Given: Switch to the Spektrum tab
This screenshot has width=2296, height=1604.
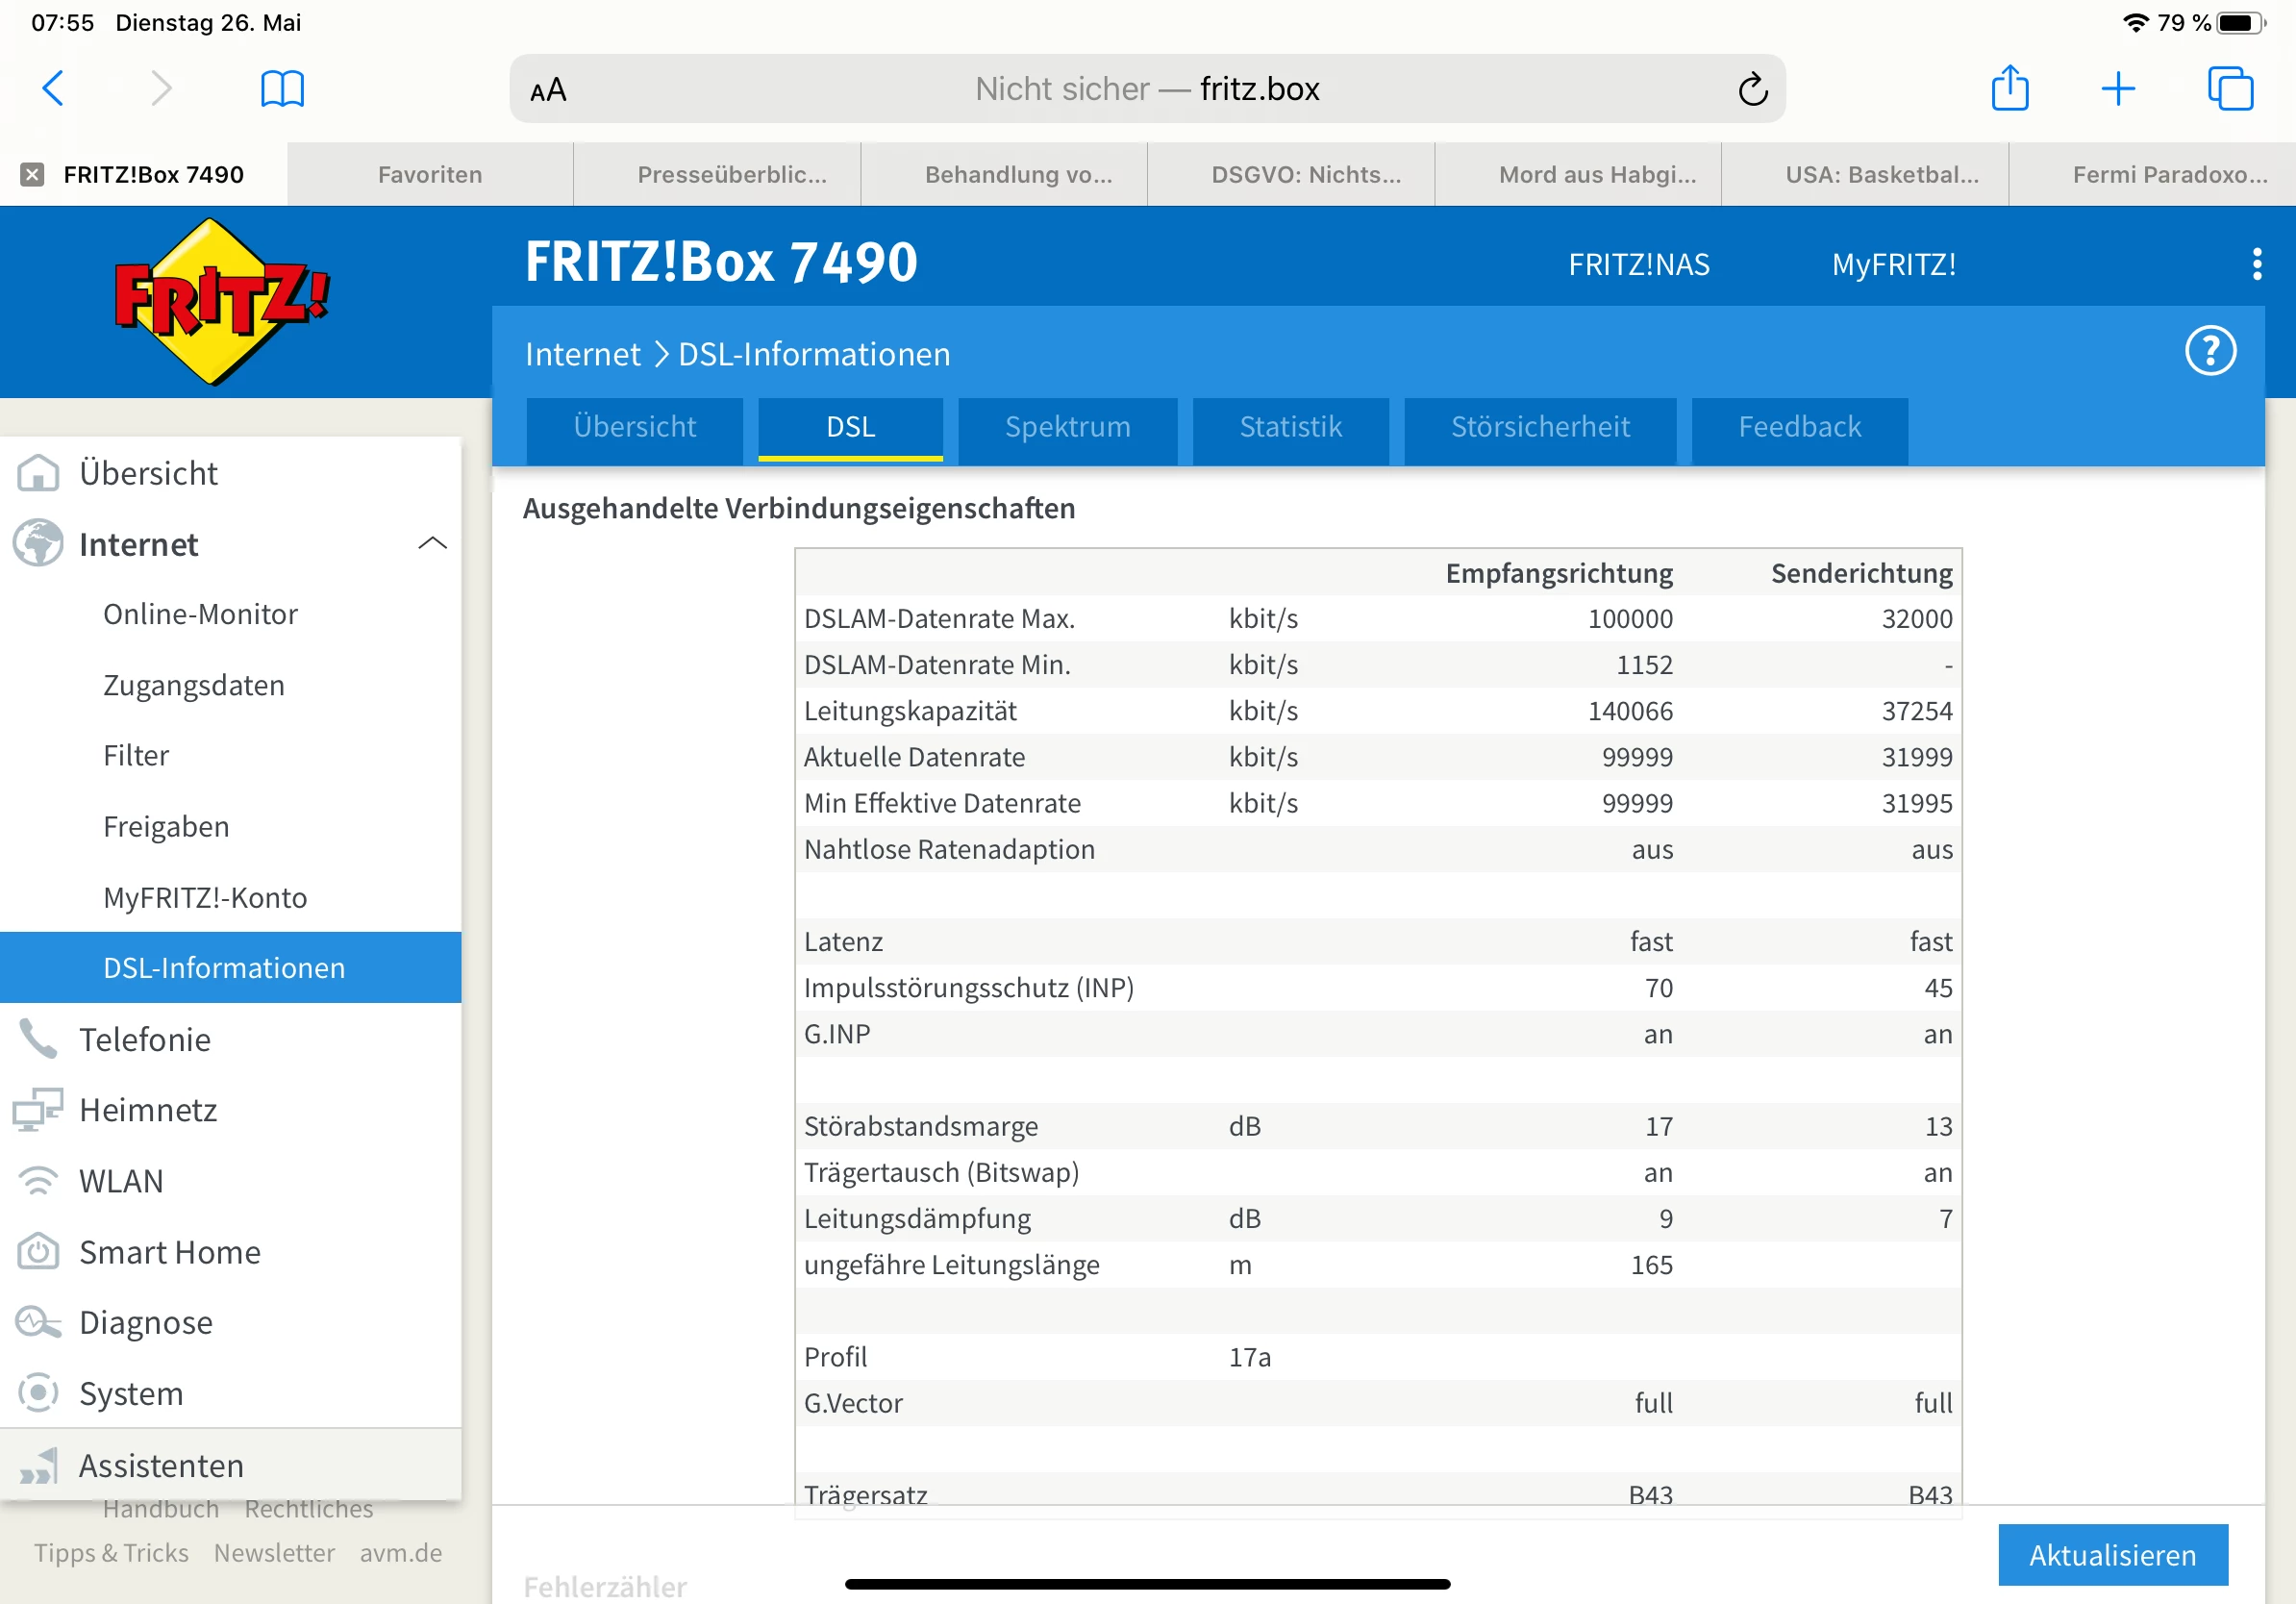Looking at the screenshot, I should 1067,428.
